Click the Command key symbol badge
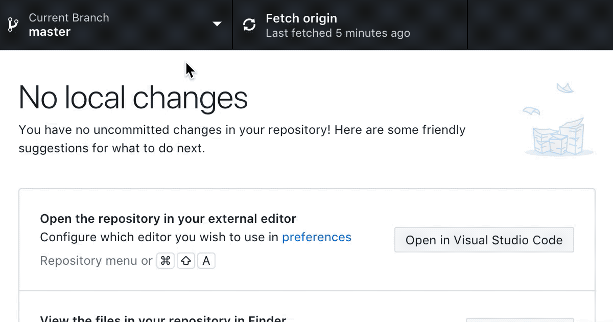 coord(166,261)
